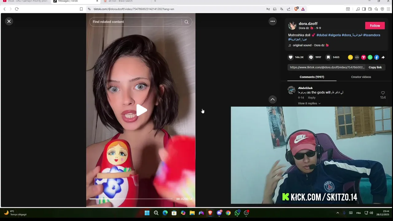Click the volume speaker icon in the tray
The width and height of the screenshot is (393, 221).
(371, 213)
